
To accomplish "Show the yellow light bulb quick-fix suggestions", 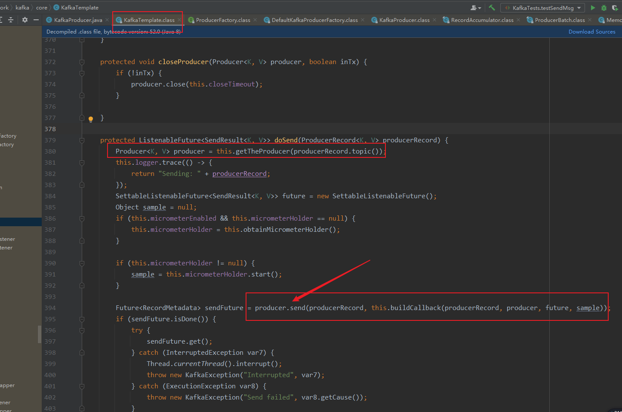I will 91,119.
